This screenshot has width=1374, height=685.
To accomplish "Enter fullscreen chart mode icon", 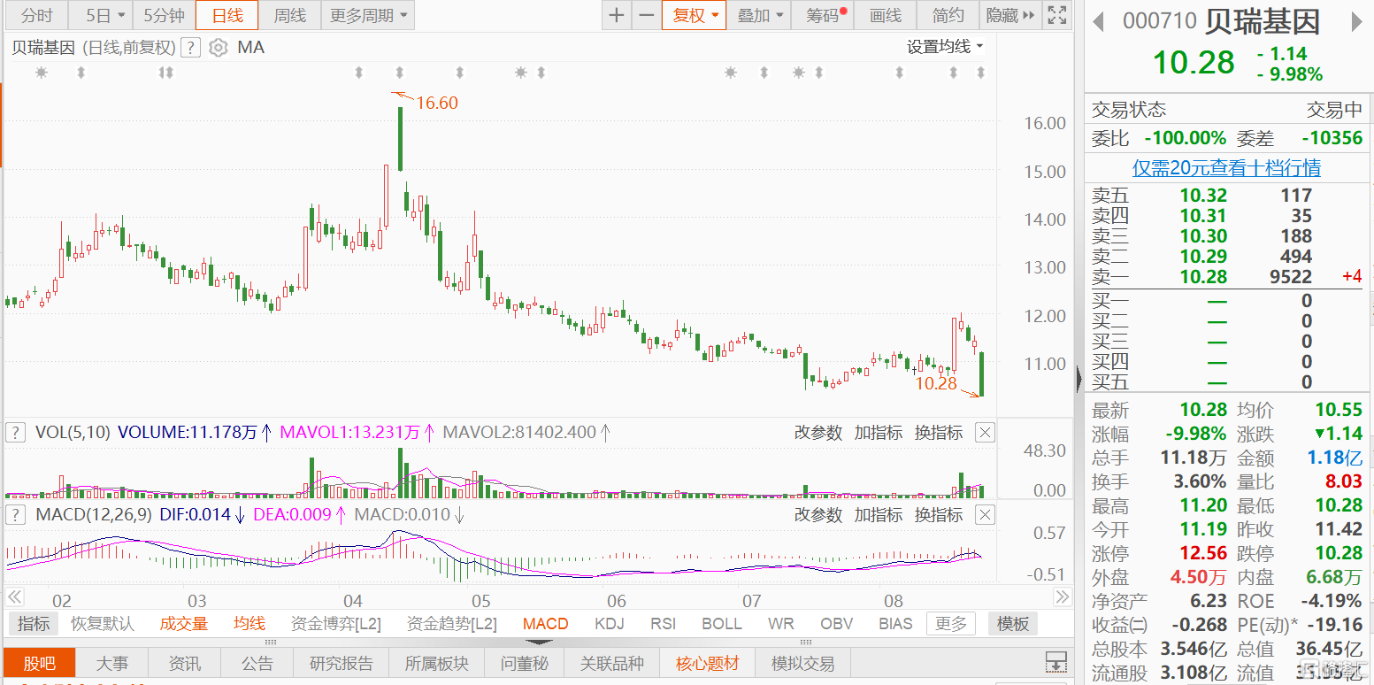I will click(1055, 15).
